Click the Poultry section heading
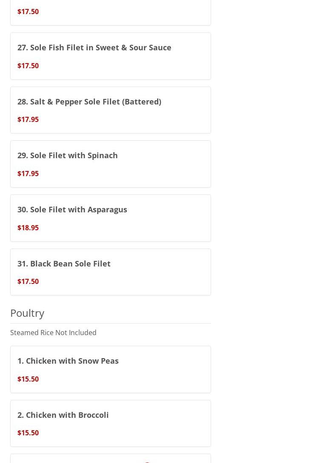Screen dimensions: 334x463 pyautogui.click(x=27, y=313)
